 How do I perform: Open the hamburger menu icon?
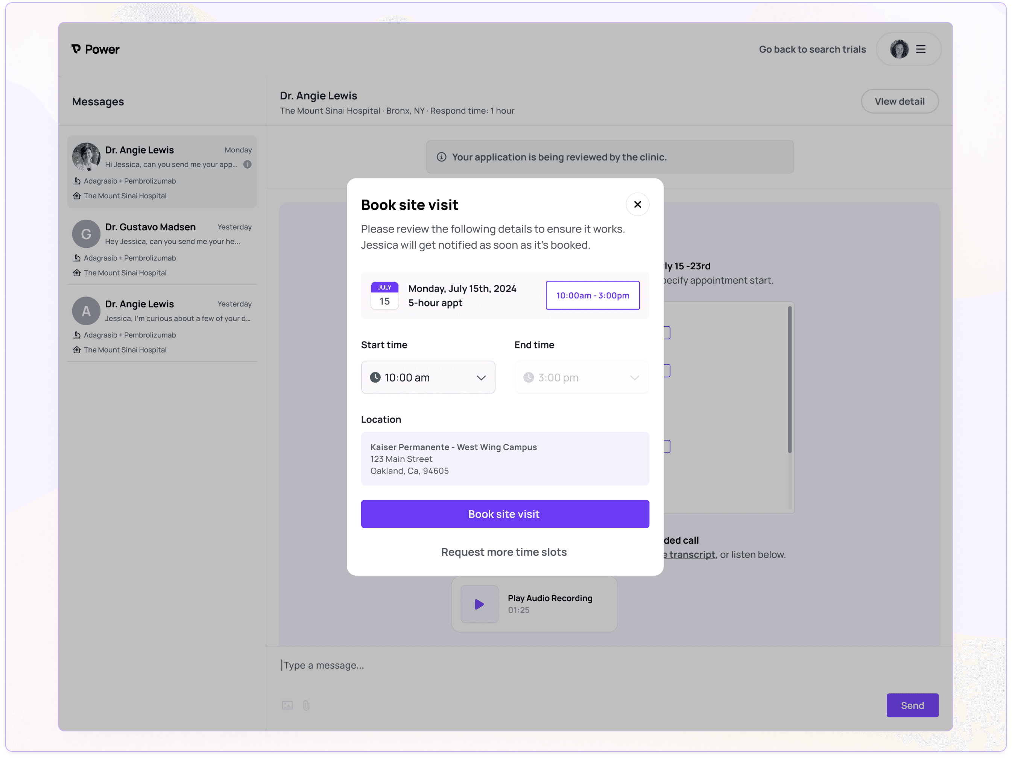[x=921, y=49]
